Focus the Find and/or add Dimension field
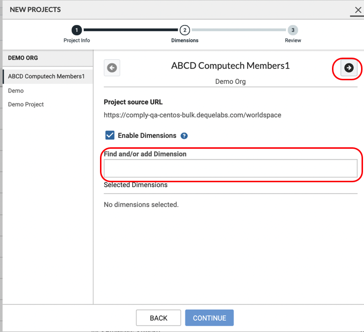This screenshot has width=364, height=332. tap(231, 168)
